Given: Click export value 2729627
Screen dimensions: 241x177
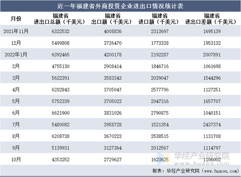Looking at the screenshot, I should click(x=113, y=160).
